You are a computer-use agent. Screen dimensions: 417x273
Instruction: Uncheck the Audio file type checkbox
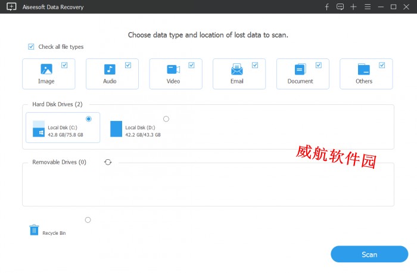(x=128, y=65)
